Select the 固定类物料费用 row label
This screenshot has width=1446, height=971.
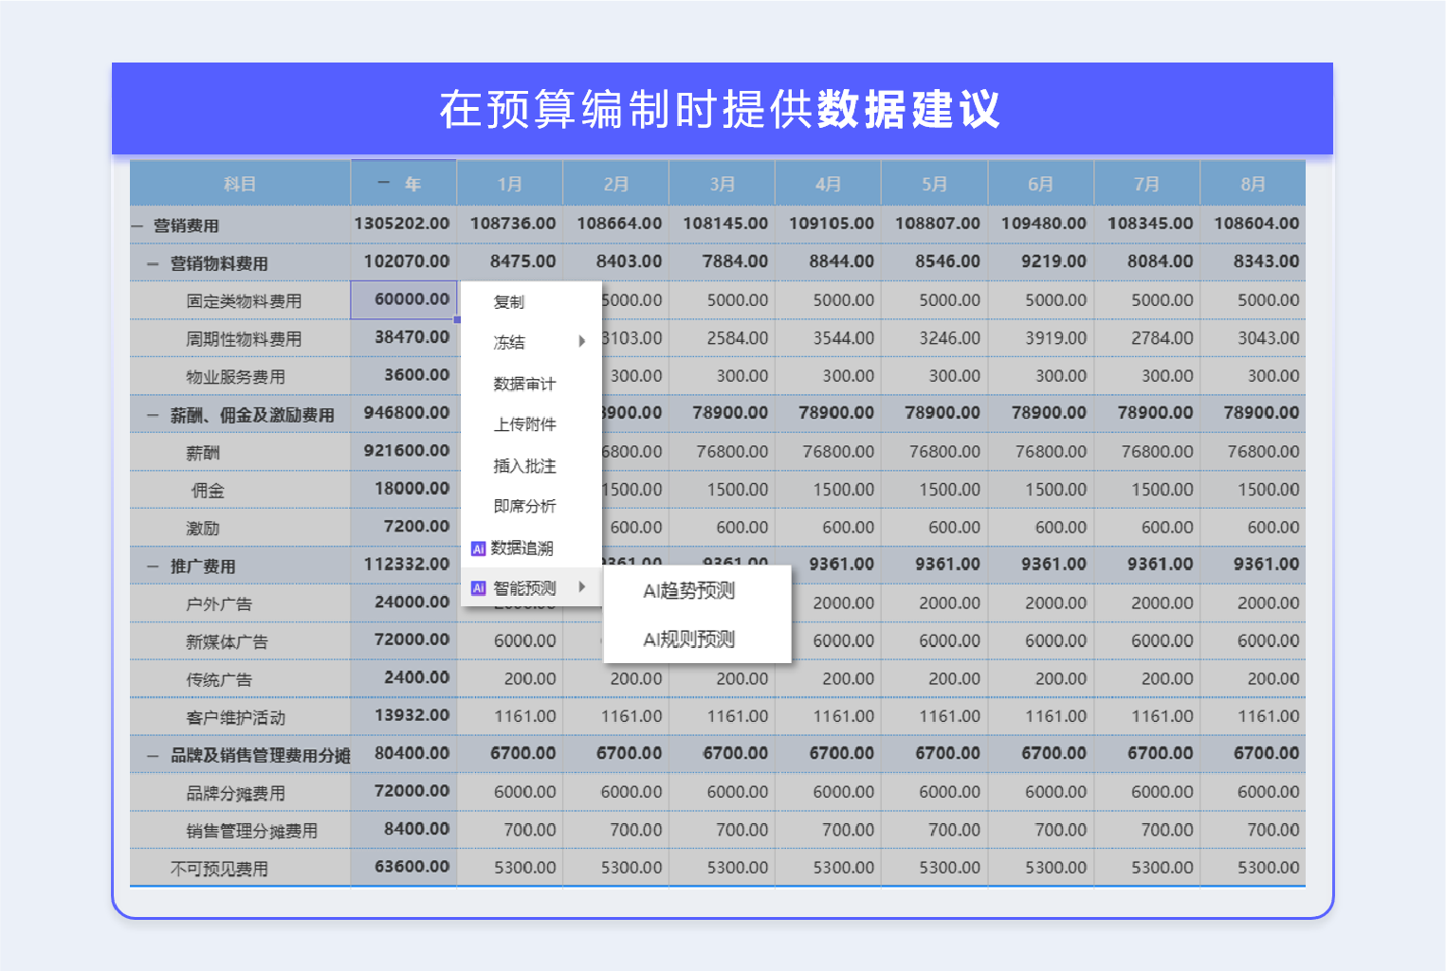tap(244, 301)
